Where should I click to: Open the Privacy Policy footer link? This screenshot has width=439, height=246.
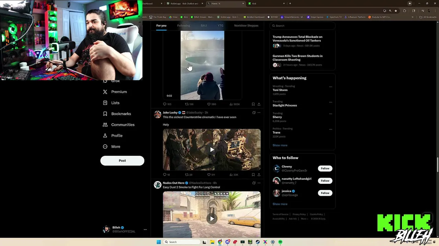[299, 214]
